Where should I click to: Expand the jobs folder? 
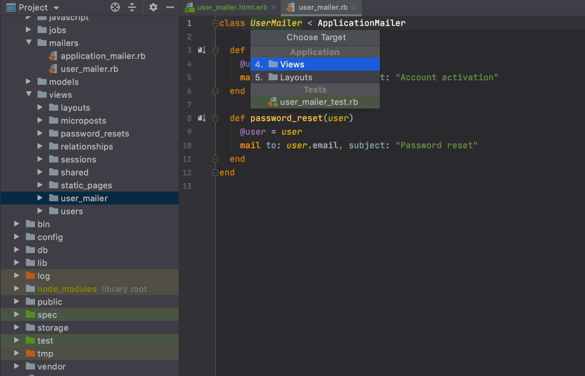point(28,30)
